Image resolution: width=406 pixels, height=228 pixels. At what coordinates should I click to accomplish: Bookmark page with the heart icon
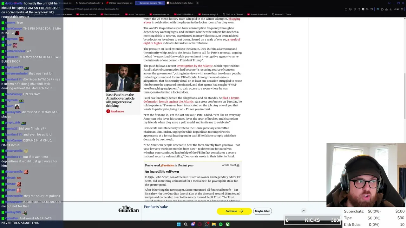[x=372, y=9]
